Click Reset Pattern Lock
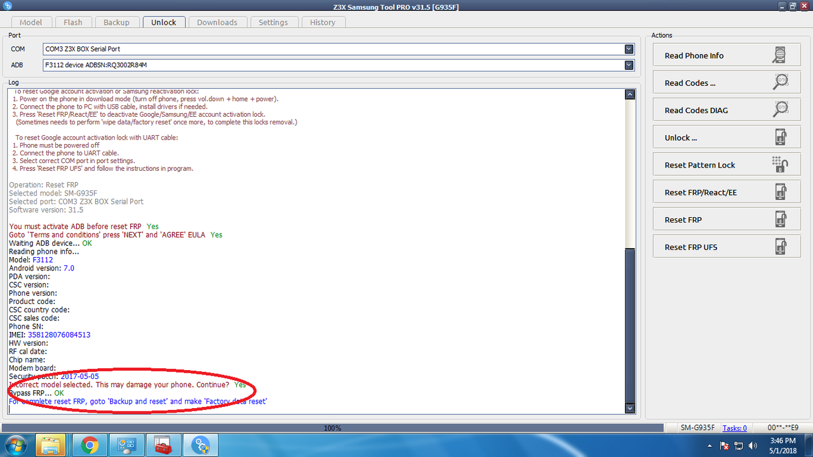This screenshot has height=457, width=813. [x=727, y=164]
